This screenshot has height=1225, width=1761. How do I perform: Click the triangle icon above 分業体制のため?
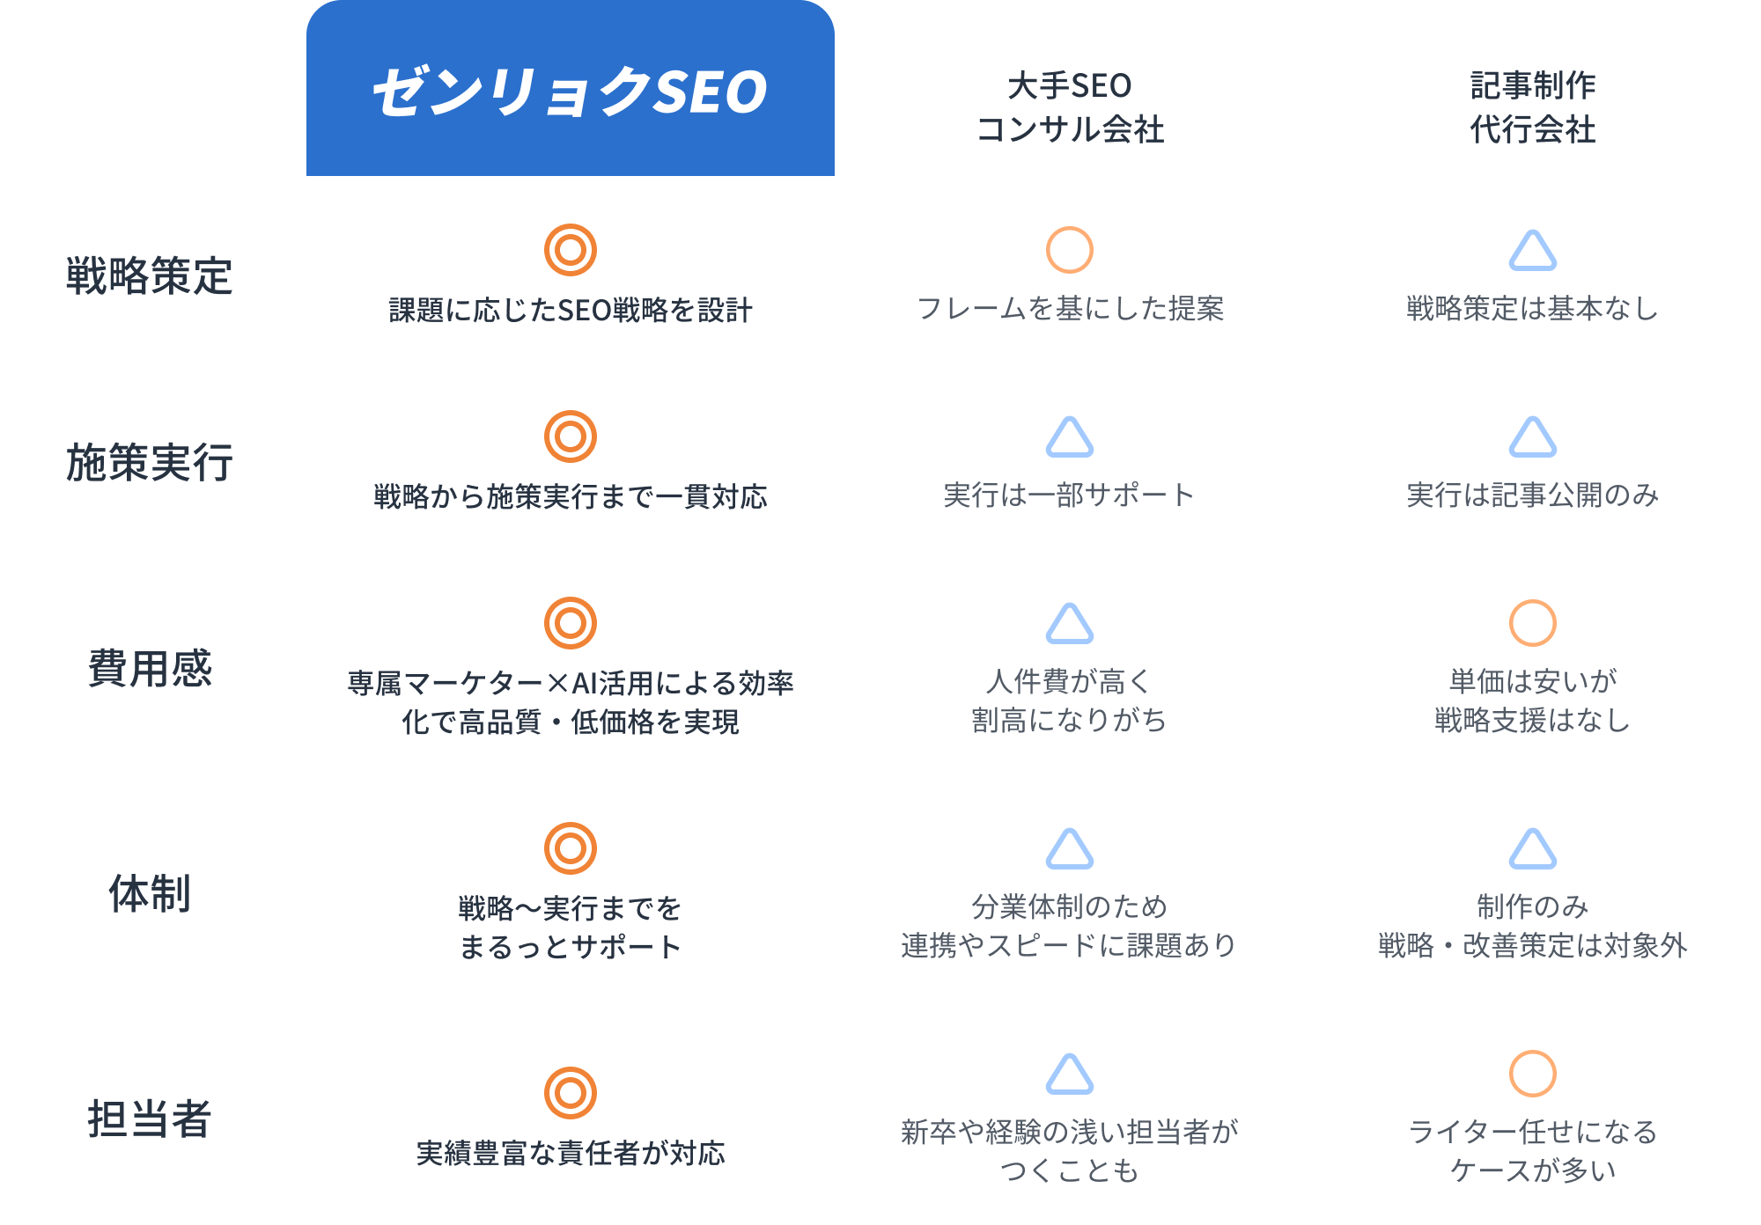(x=1070, y=849)
